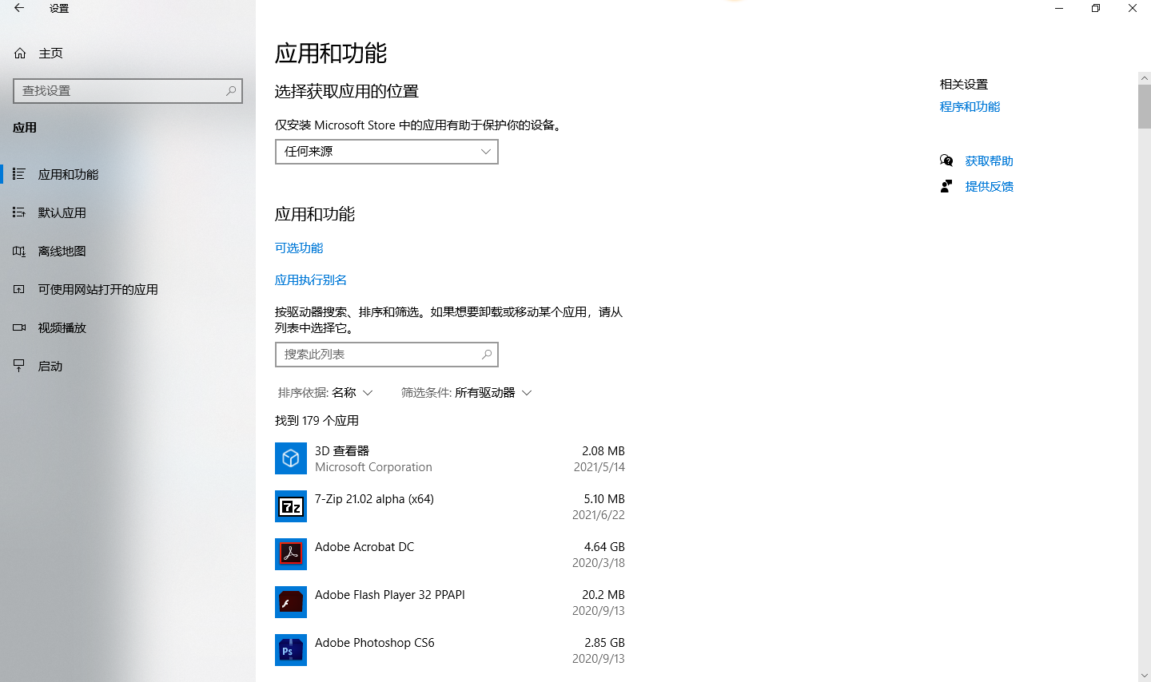
Task: Click the 选择获取应用的位置 heading
Action: coord(347,92)
